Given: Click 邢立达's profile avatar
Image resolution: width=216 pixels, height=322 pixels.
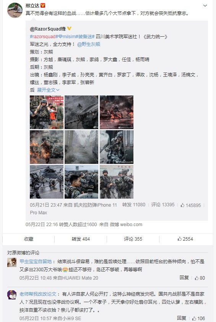Looking at the screenshot, I should point(15,10).
